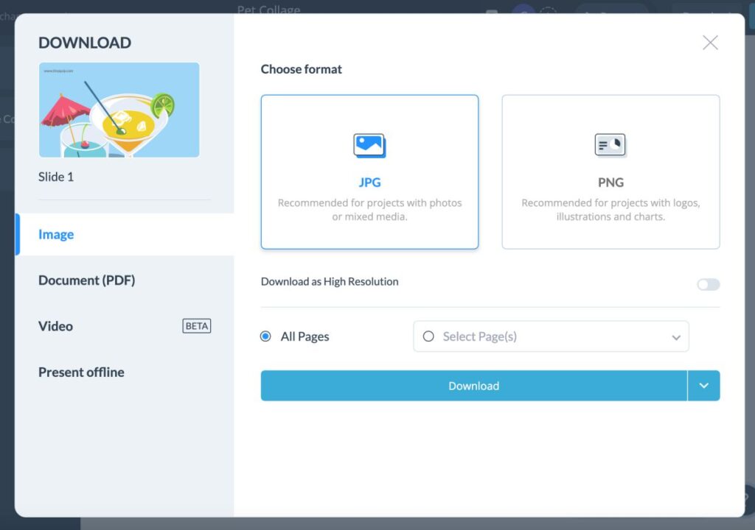
Task: Choose the Select Page(s) radio button
Action: coord(428,336)
